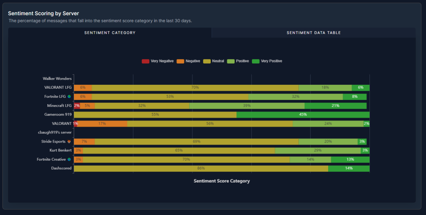Switch to the Sentiment Data Table tab

[313, 33]
